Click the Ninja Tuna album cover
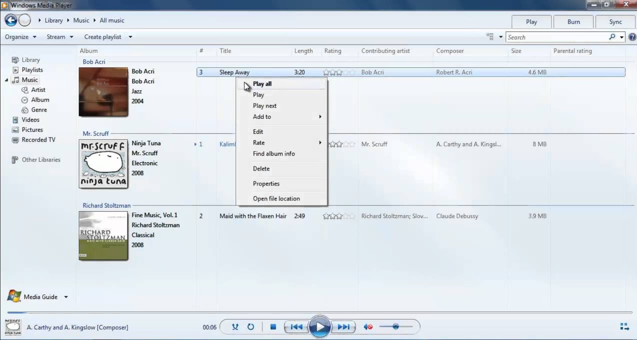637x340 pixels. 103,164
